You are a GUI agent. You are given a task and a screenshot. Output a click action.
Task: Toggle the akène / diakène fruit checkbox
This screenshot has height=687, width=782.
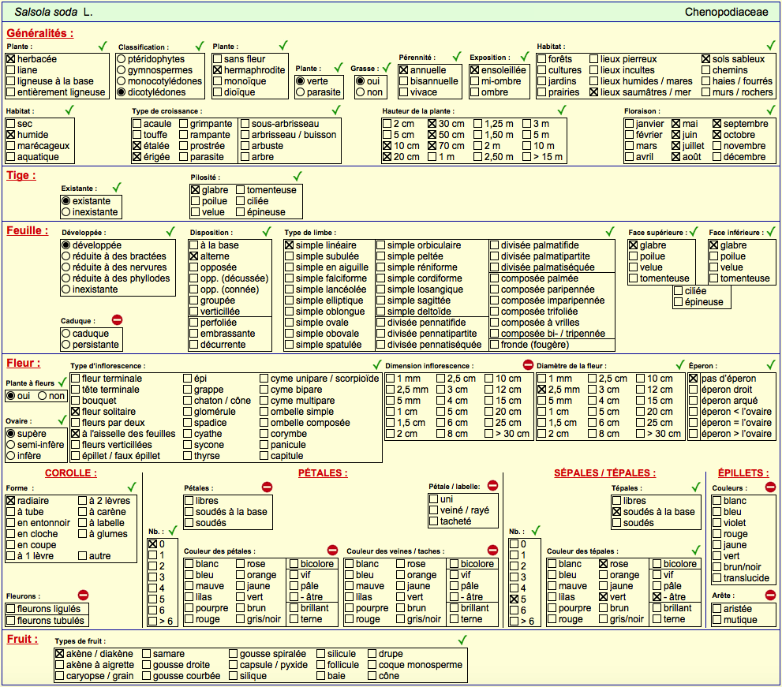click(x=60, y=654)
